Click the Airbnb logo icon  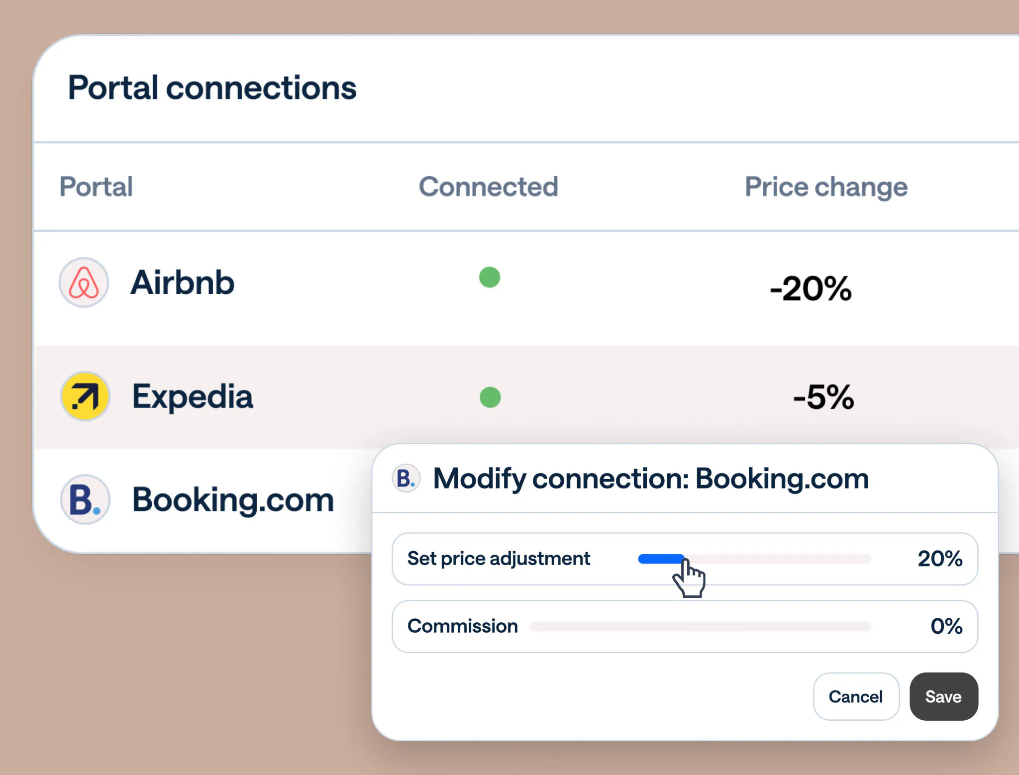pyautogui.click(x=84, y=283)
